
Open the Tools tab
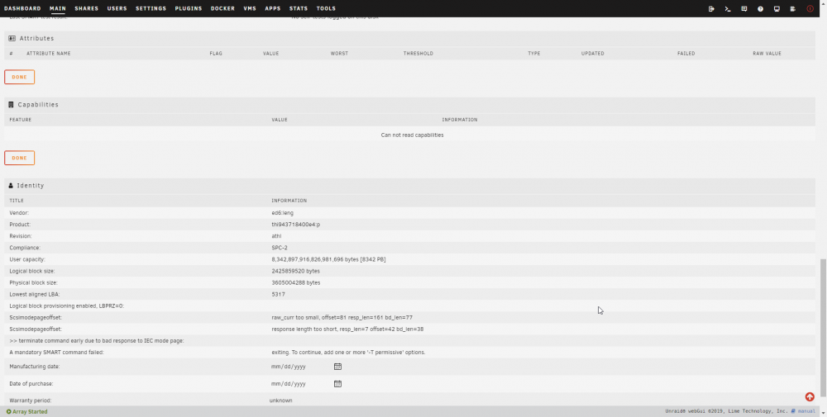[326, 8]
